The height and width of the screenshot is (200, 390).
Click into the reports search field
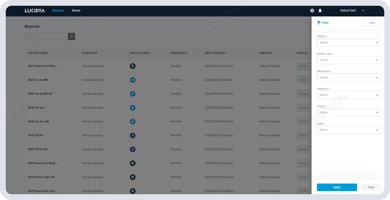tap(46, 36)
